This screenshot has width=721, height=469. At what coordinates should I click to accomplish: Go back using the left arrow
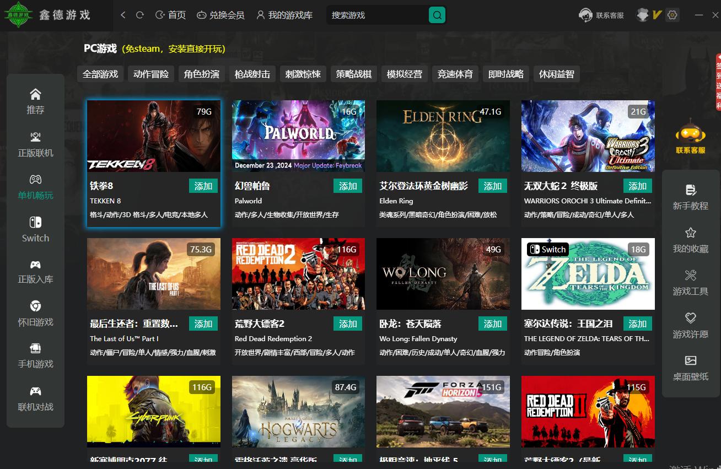pyautogui.click(x=123, y=15)
